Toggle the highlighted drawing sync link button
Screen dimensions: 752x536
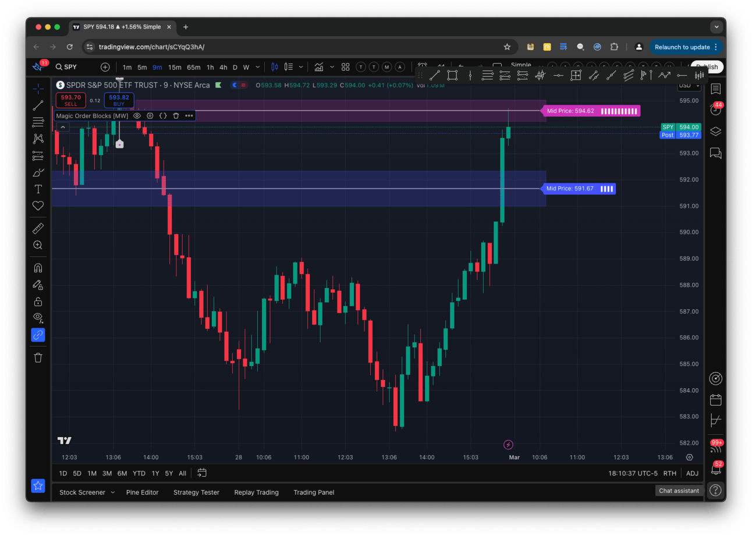pos(38,335)
